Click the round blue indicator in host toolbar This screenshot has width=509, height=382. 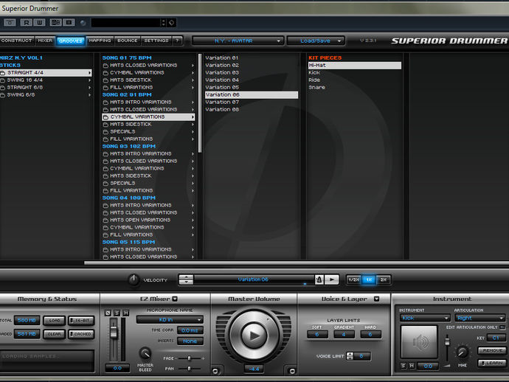(x=83, y=23)
